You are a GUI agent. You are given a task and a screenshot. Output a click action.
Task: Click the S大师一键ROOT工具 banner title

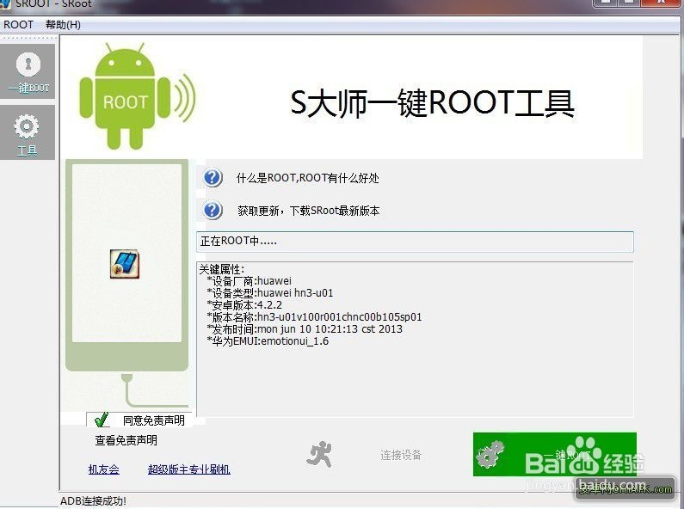(432, 103)
